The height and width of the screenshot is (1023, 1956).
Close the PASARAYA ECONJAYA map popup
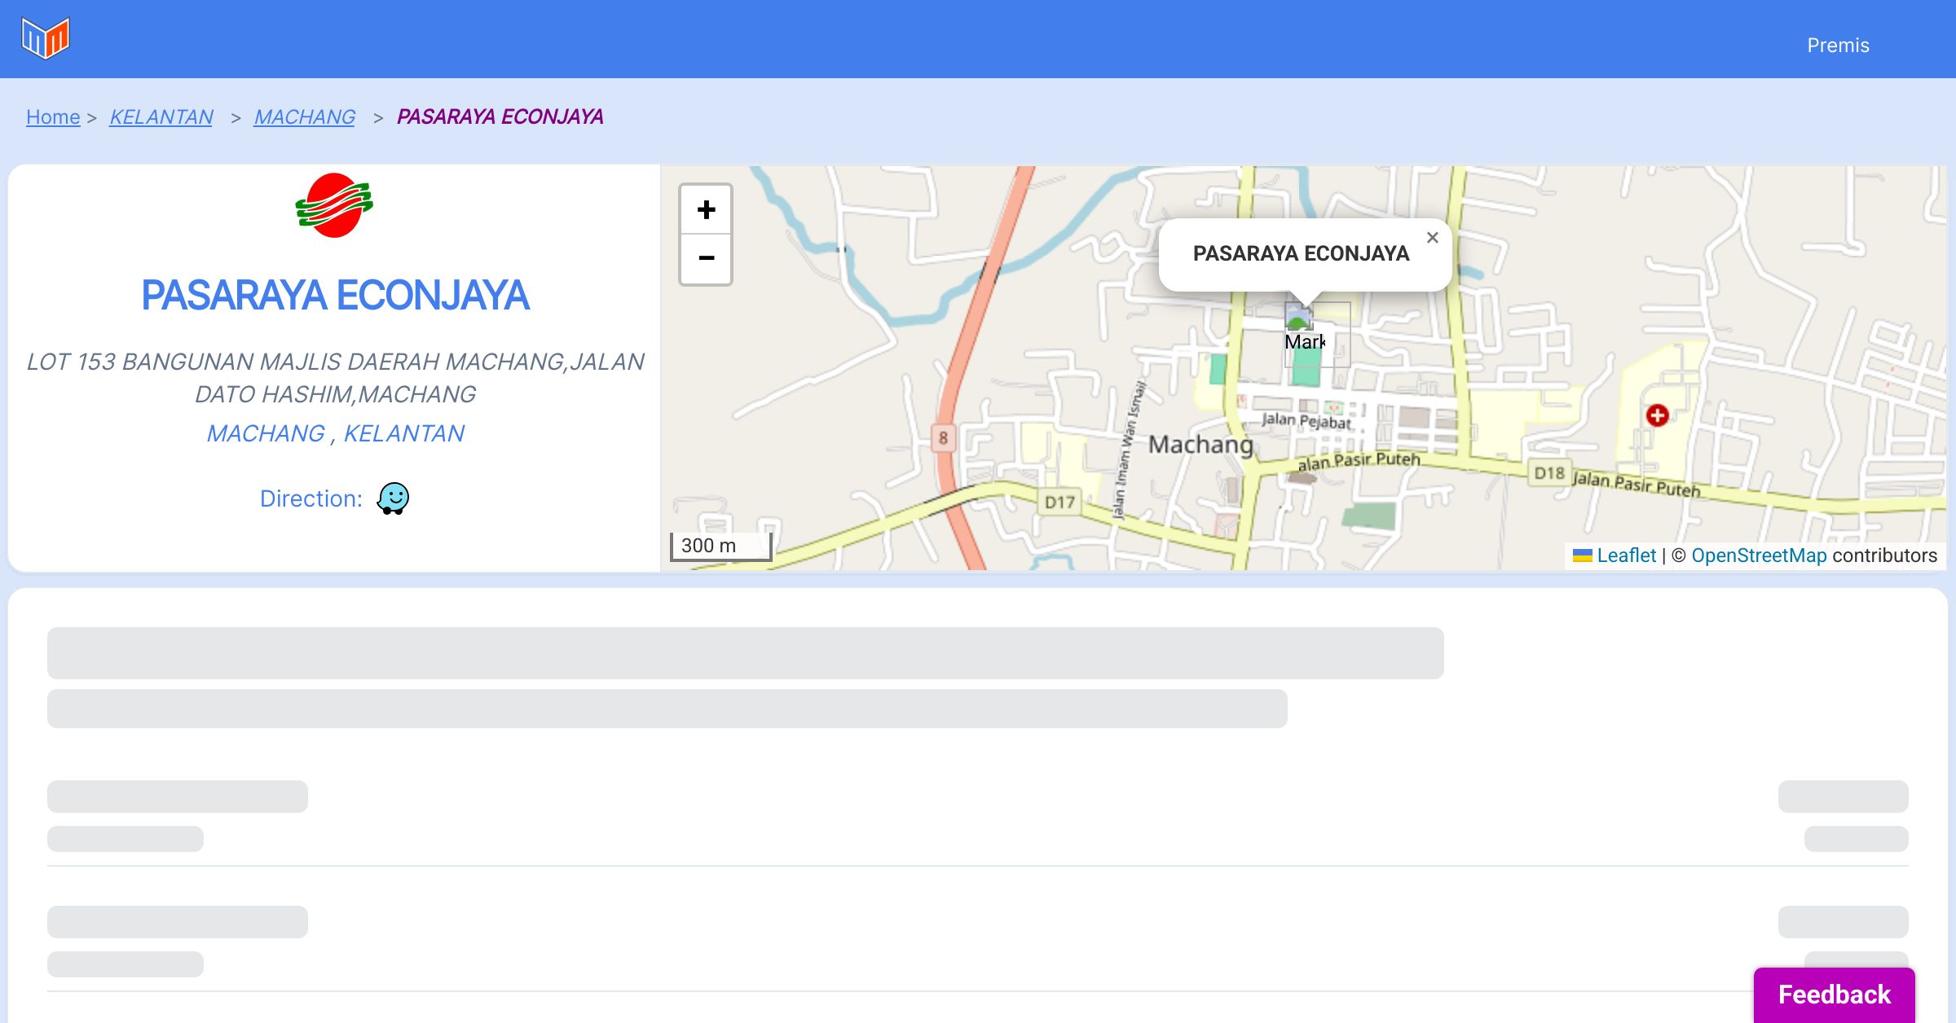1432,238
